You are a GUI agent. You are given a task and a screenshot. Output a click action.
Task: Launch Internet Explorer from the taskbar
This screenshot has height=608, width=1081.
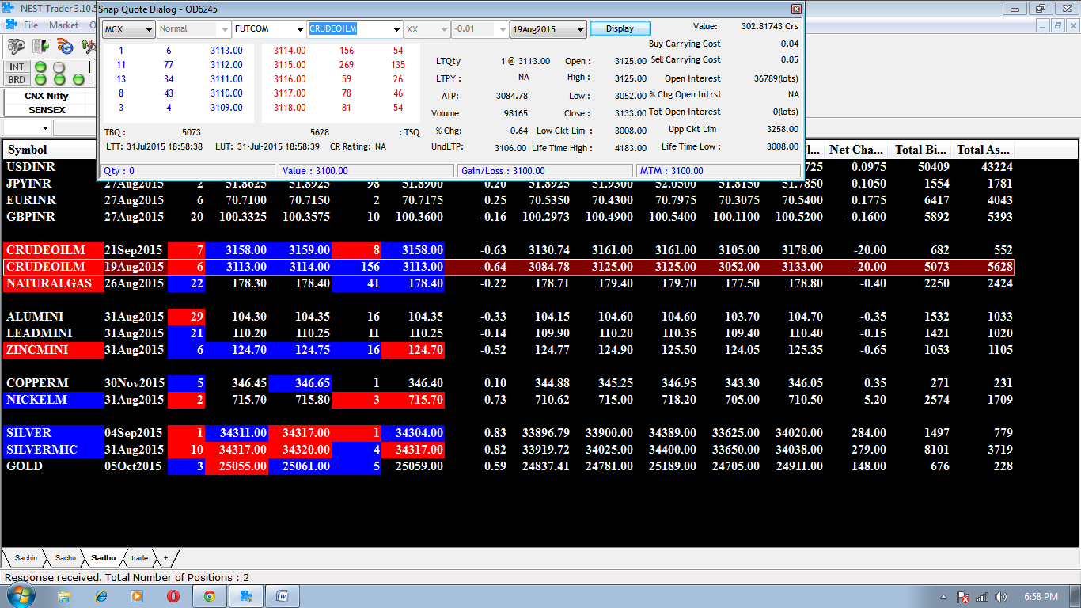(x=101, y=596)
